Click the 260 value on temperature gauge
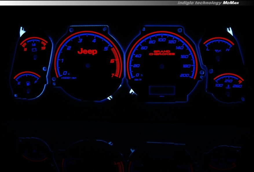254x172 pixels. 237,86
